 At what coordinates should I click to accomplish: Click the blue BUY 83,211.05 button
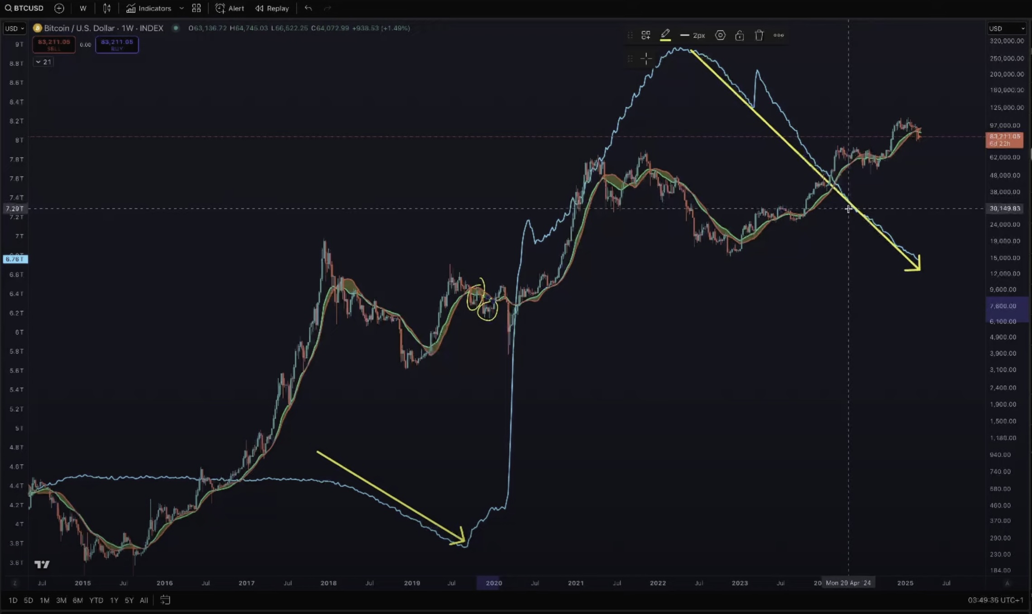(117, 44)
